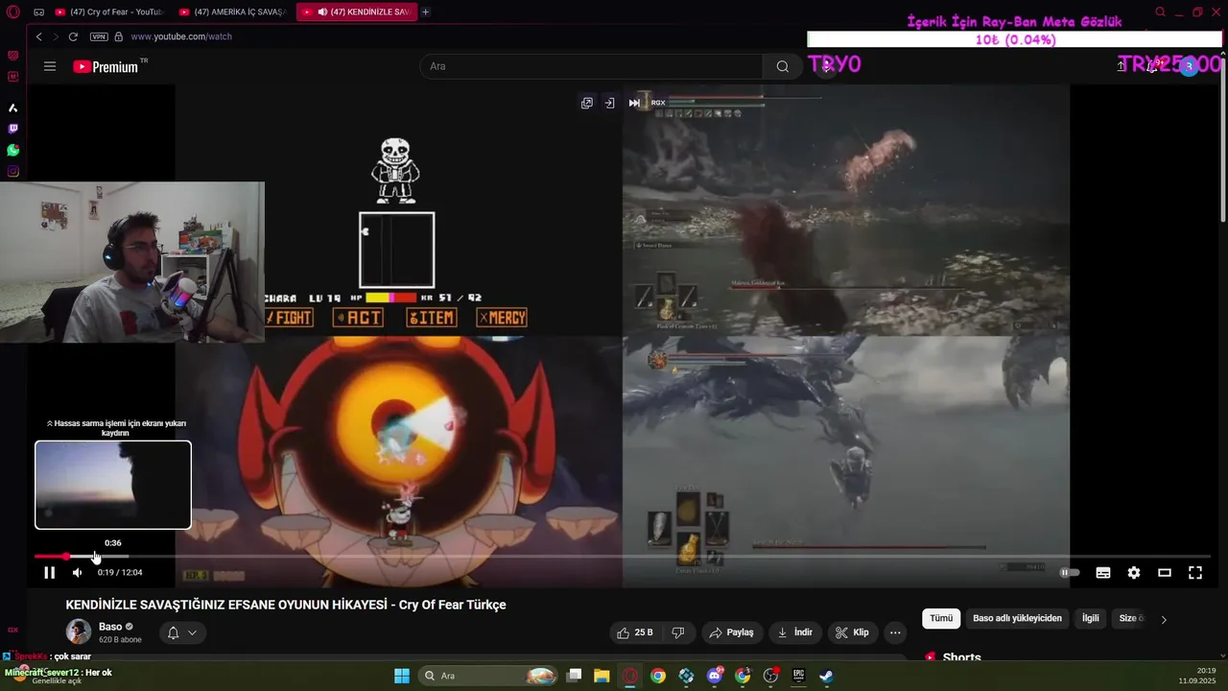Pause the playing video

(50, 573)
